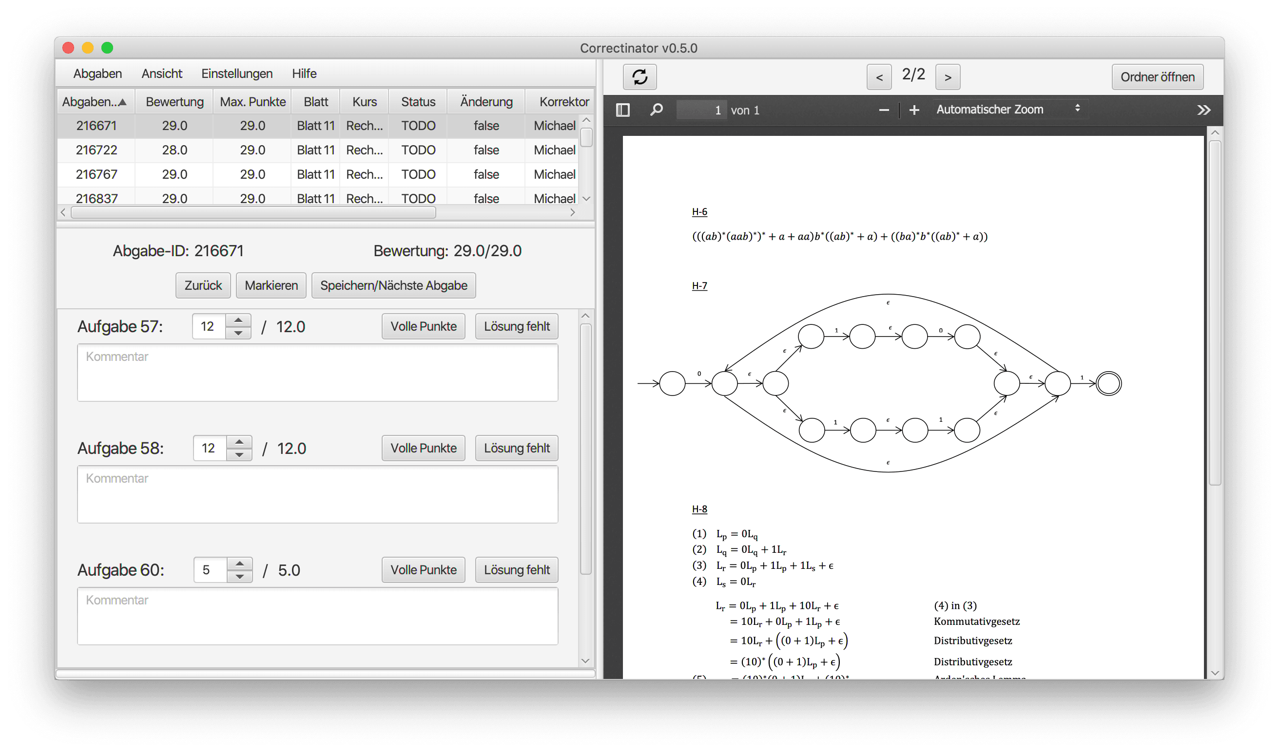Focus the Aufgabe 57 Kommentar field
Screen dimensions: 1279x752
[318, 373]
